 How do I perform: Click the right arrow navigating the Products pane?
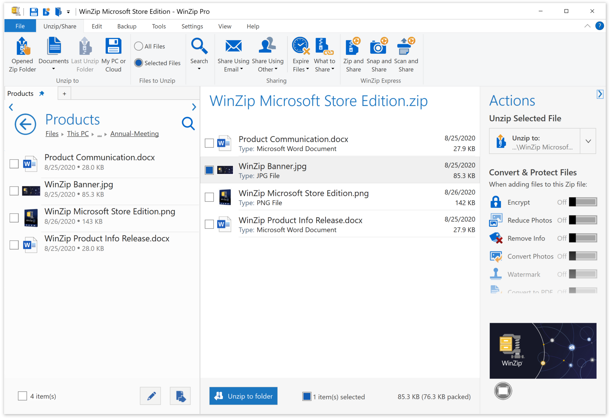194,107
